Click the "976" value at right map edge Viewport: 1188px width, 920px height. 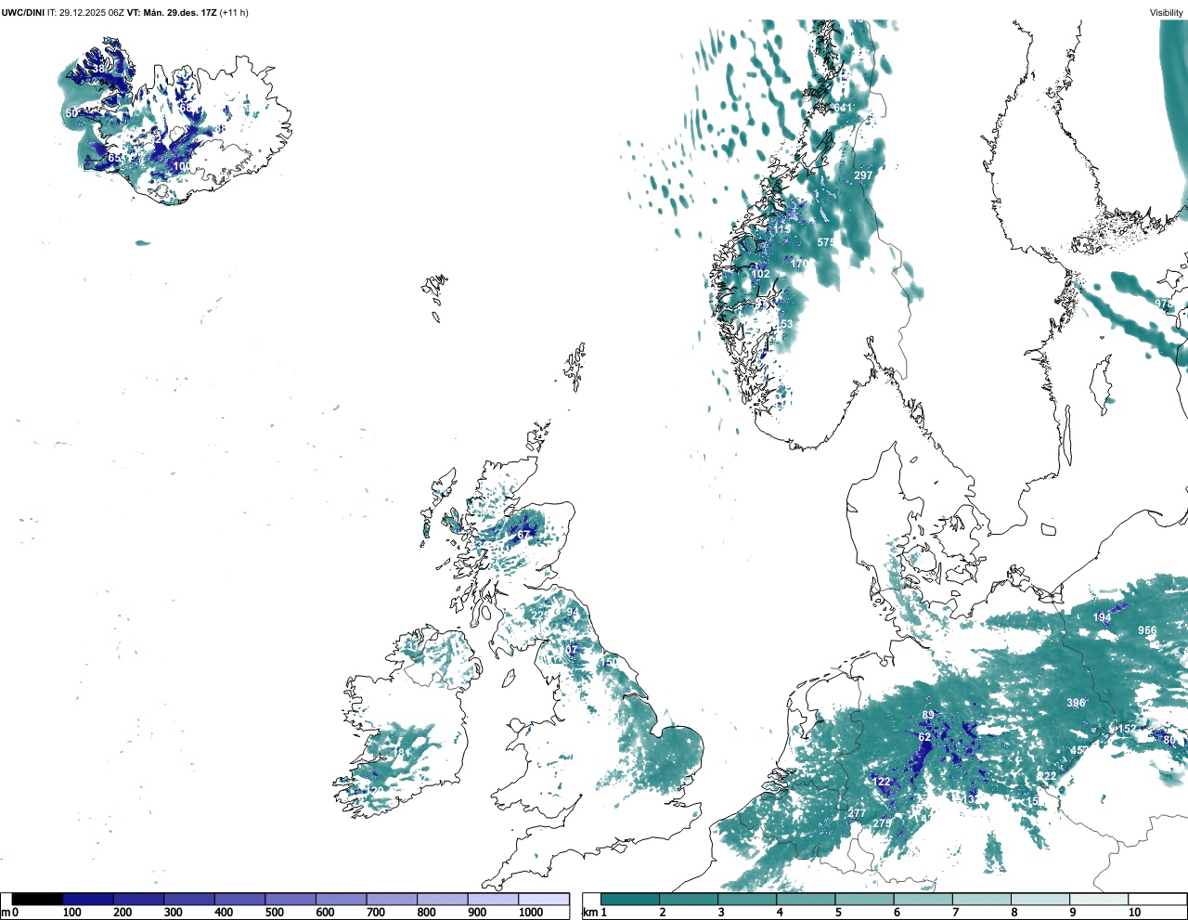[x=1164, y=304]
